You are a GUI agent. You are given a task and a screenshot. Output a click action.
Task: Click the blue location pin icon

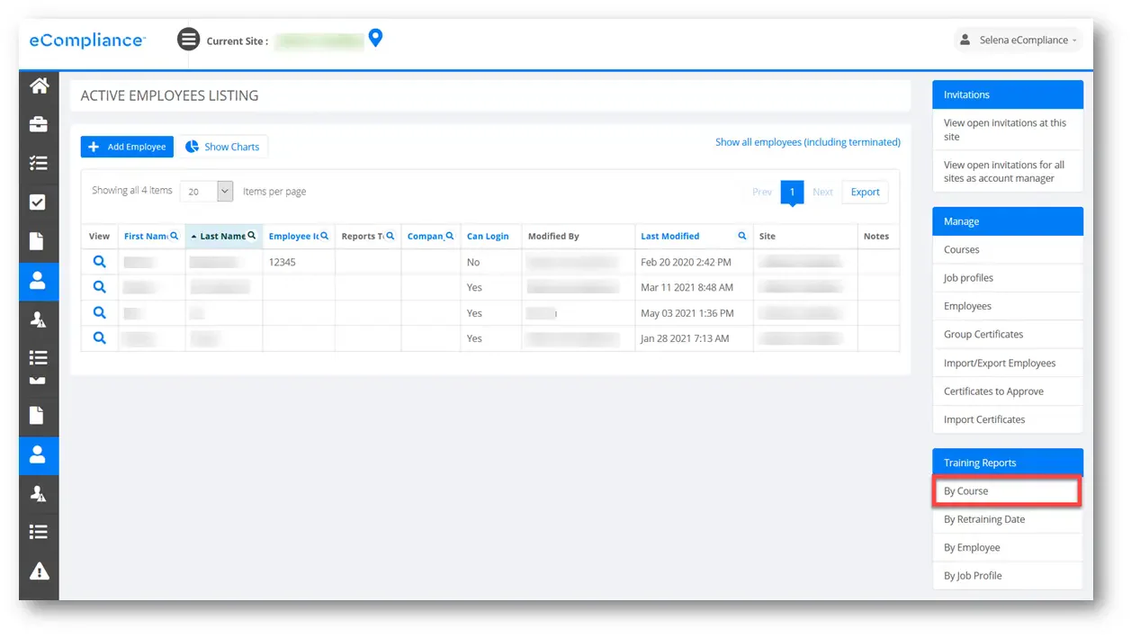pos(376,38)
